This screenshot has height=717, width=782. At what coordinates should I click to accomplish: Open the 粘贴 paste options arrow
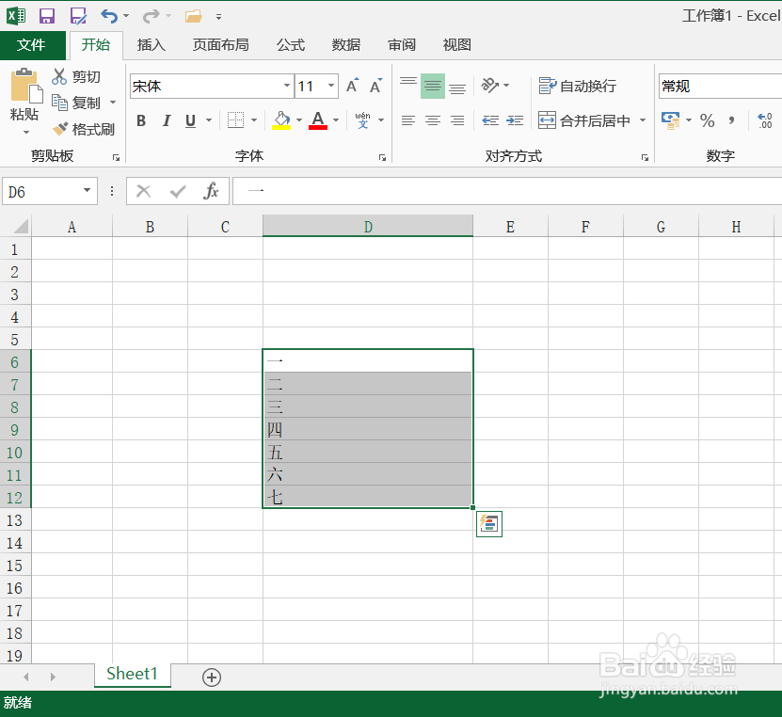coord(26,133)
